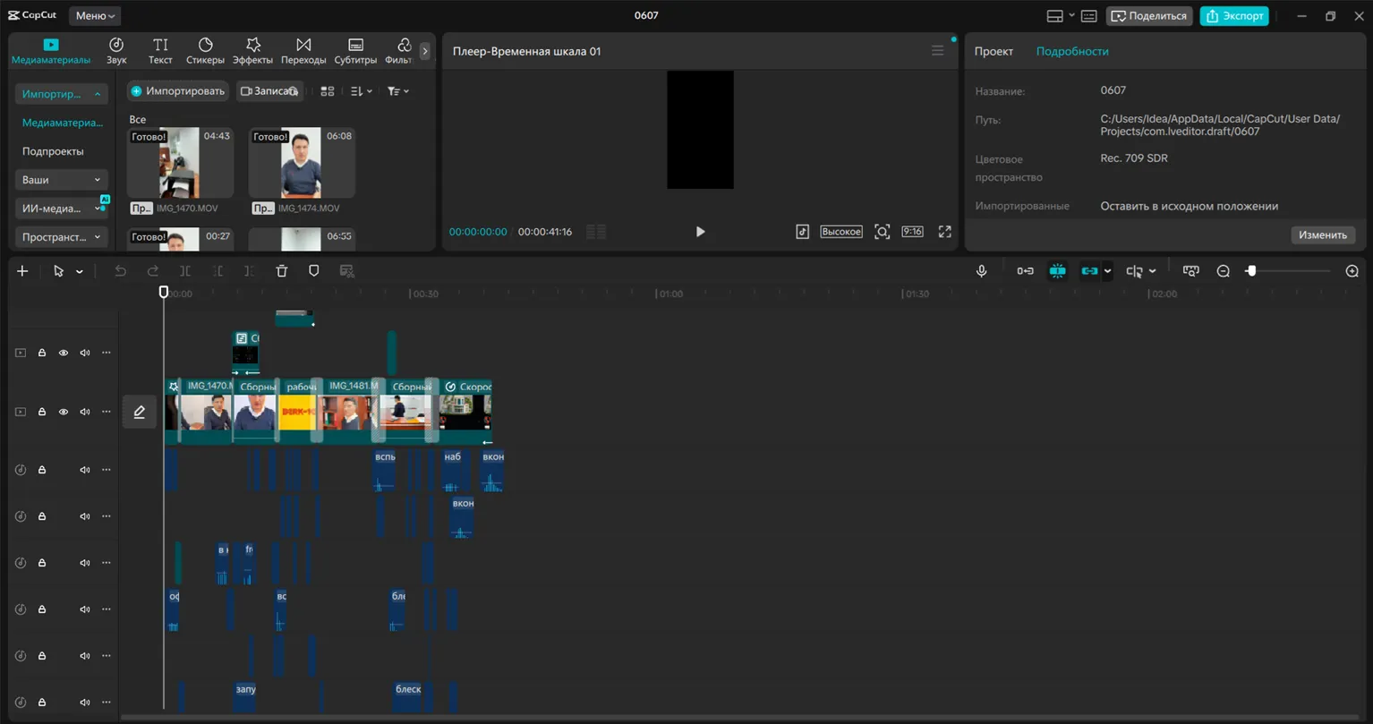Viewport: 1373px width, 724px height.
Task: Expand the ИИ-медиа section
Action: pyautogui.click(x=62, y=209)
